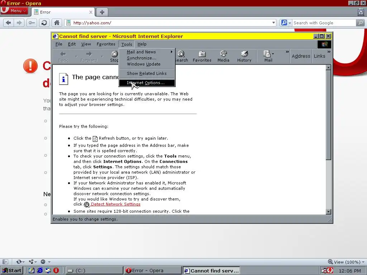Open the Help menu in Internet Explorer

pyautogui.click(x=142, y=44)
